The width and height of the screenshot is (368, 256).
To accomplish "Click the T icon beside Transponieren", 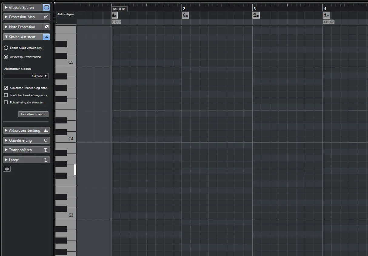I will point(46,150).
